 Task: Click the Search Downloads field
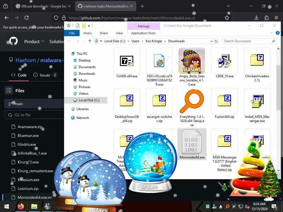[x=249, y=41]
